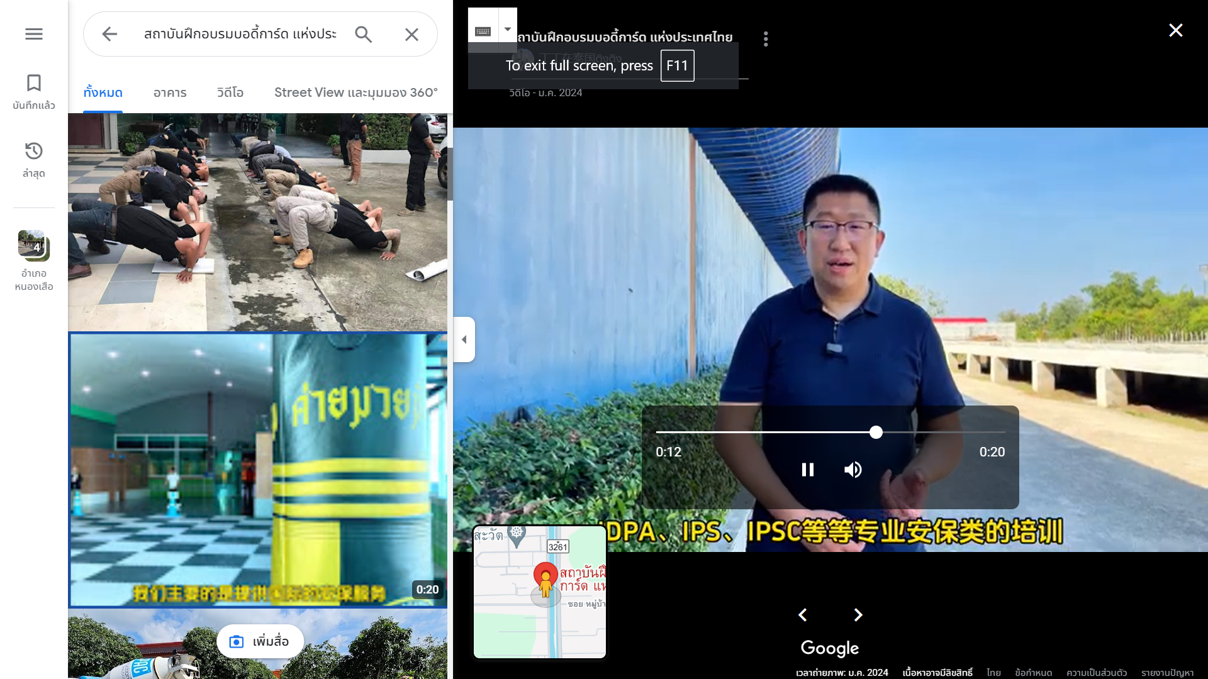
Task: Go to the next photo
Action: point(858,615)
